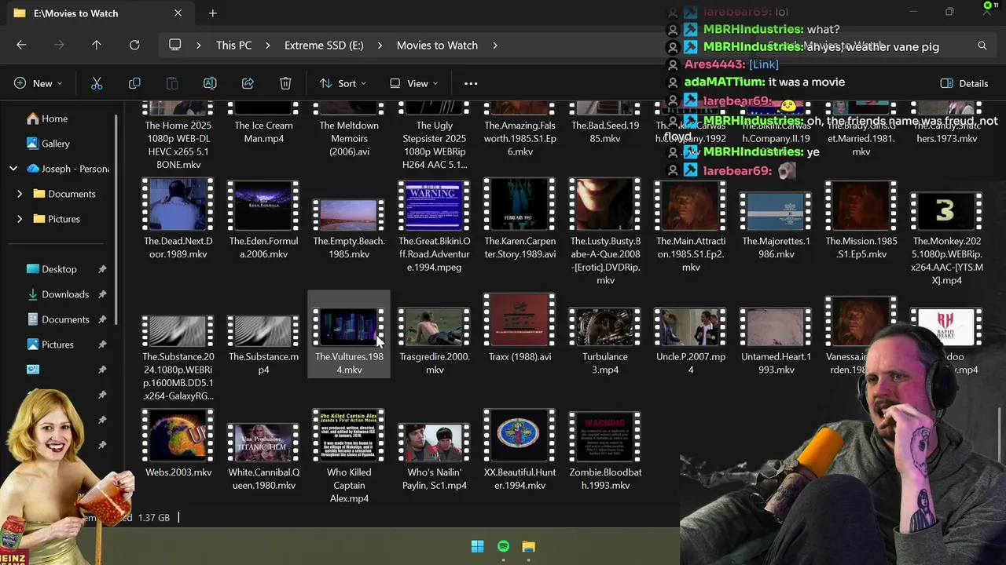Click the Rename icon in toolbar

click(210, 83)
